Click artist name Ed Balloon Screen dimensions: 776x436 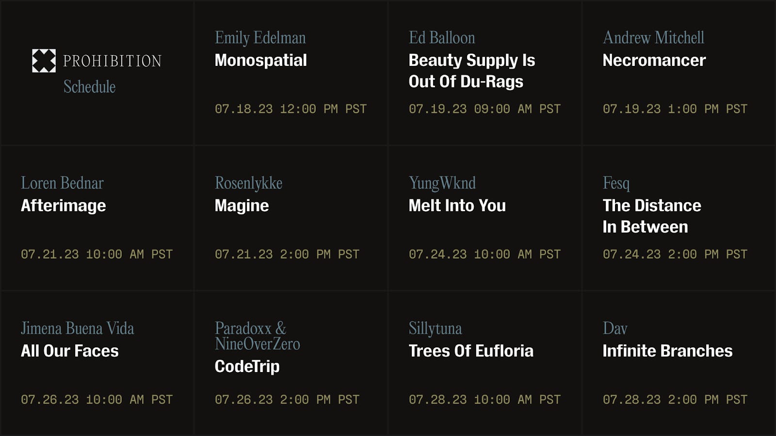point(441,38)
